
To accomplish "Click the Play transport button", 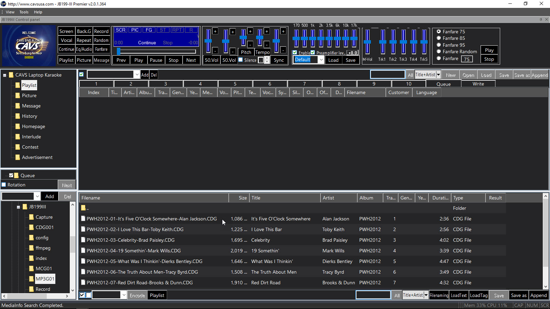I will [x=139, y=60].
